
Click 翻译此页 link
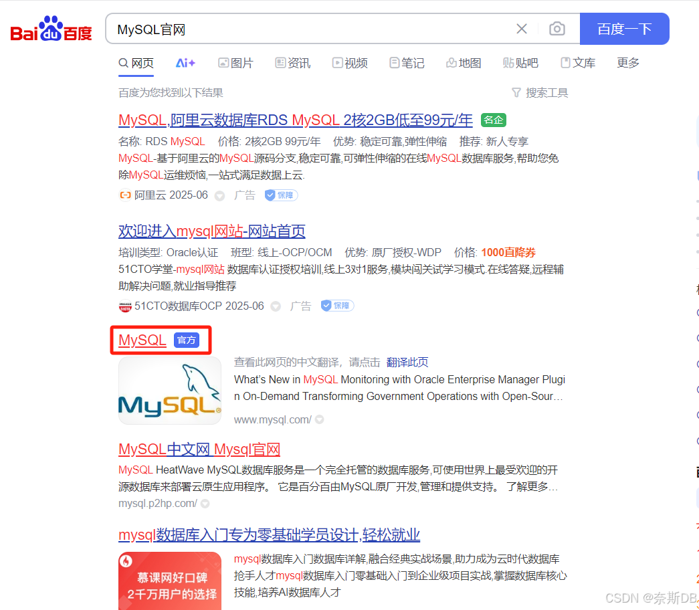tap(407, 362)
